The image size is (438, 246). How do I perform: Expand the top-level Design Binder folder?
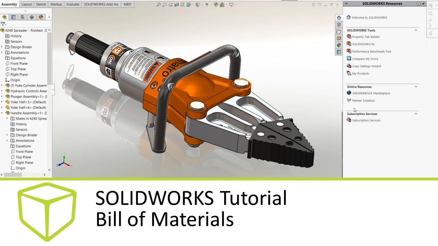tap(2, 47)
